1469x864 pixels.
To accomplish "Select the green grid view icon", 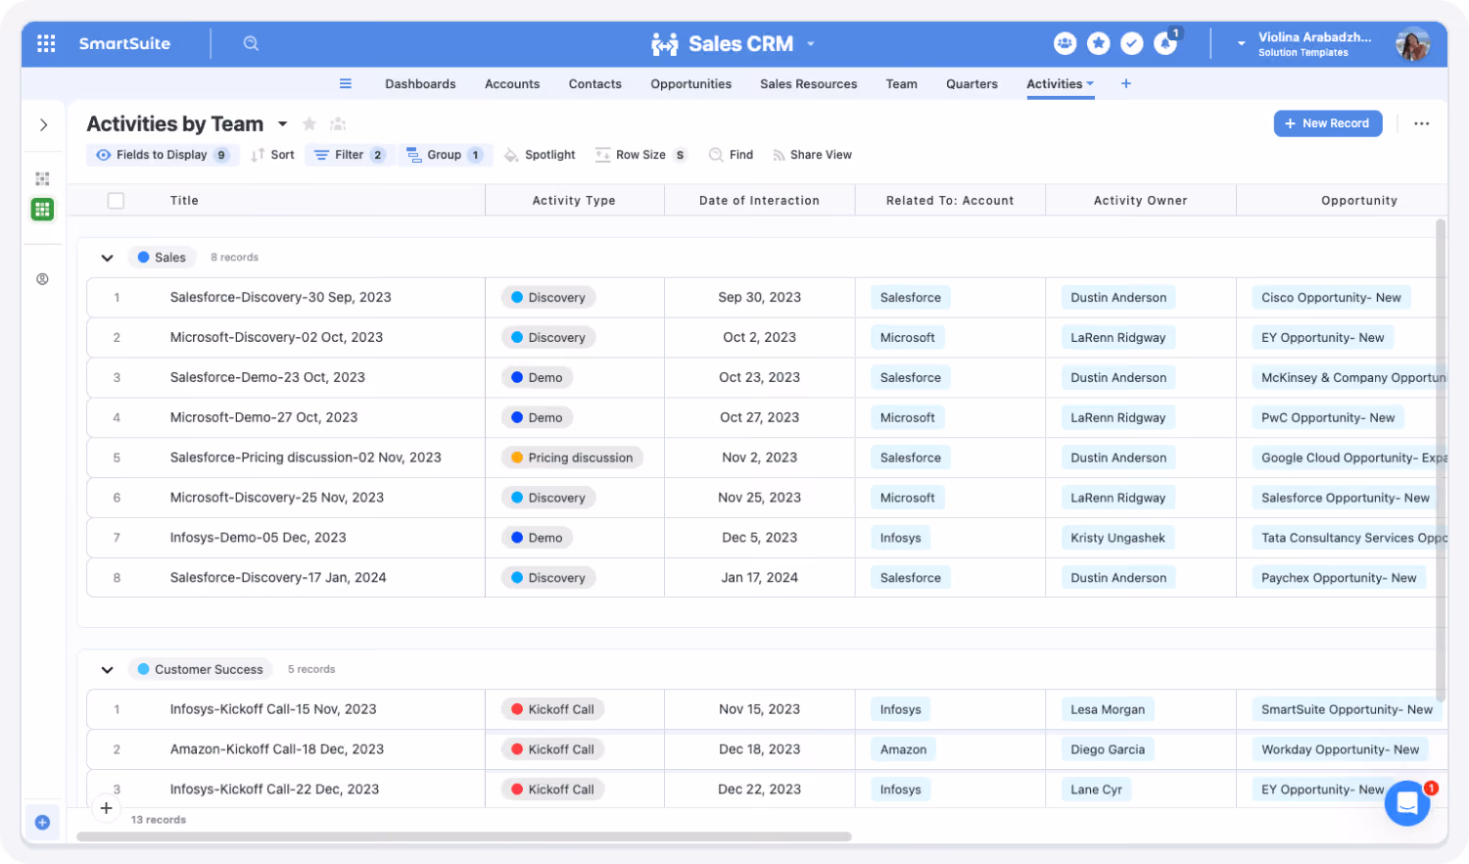I will (42, 209).
